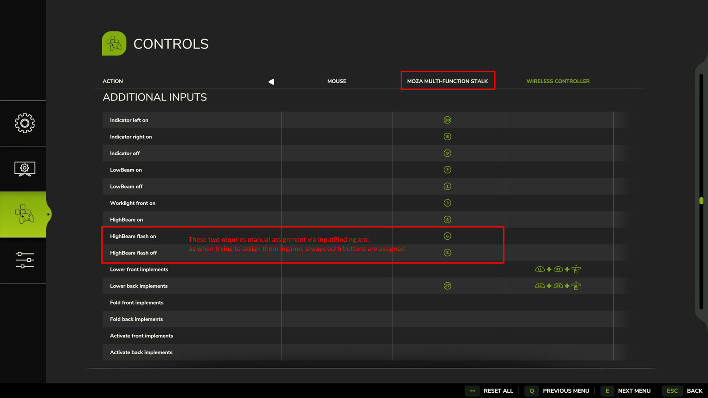
Task: Click the binding numbered 4 for HighBeam on
Action: (x=447, y=219)
